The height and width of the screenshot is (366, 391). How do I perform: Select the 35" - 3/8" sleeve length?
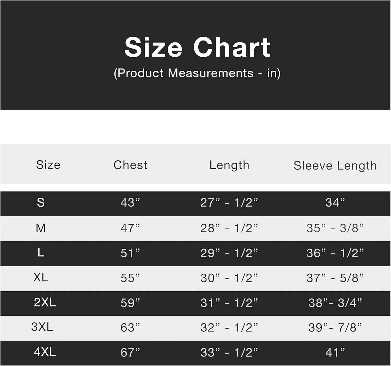(335, 228)
